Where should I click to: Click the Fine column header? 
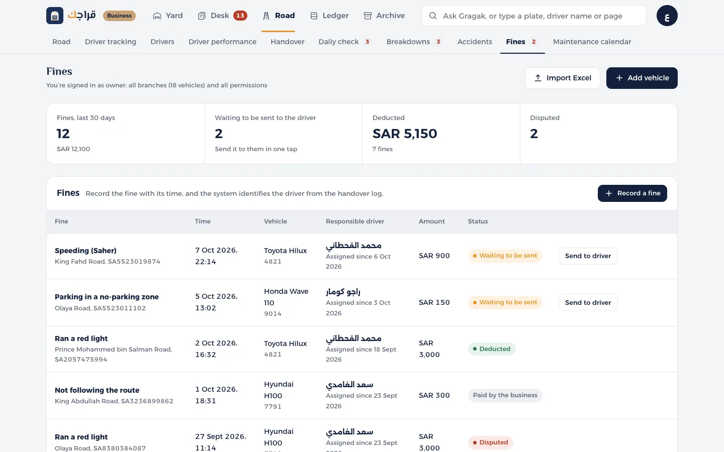coord(61,221)
